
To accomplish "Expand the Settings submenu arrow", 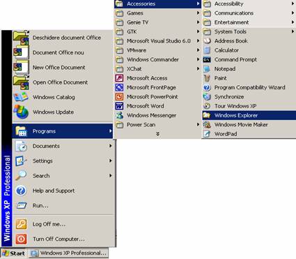I will (111, 161).
